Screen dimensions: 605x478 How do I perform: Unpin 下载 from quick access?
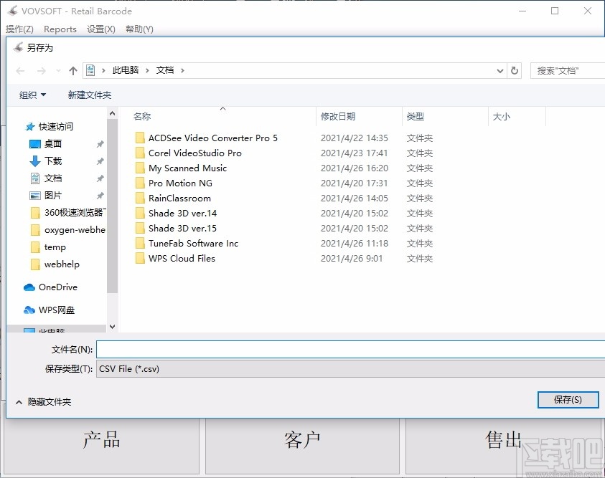pyautogui.click(x=100, y=161)
